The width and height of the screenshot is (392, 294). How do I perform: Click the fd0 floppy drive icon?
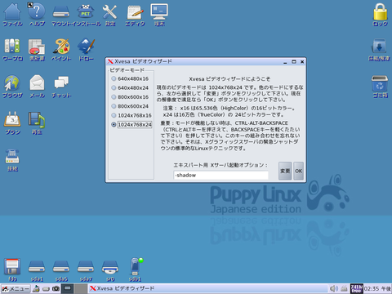click(12, 267)
